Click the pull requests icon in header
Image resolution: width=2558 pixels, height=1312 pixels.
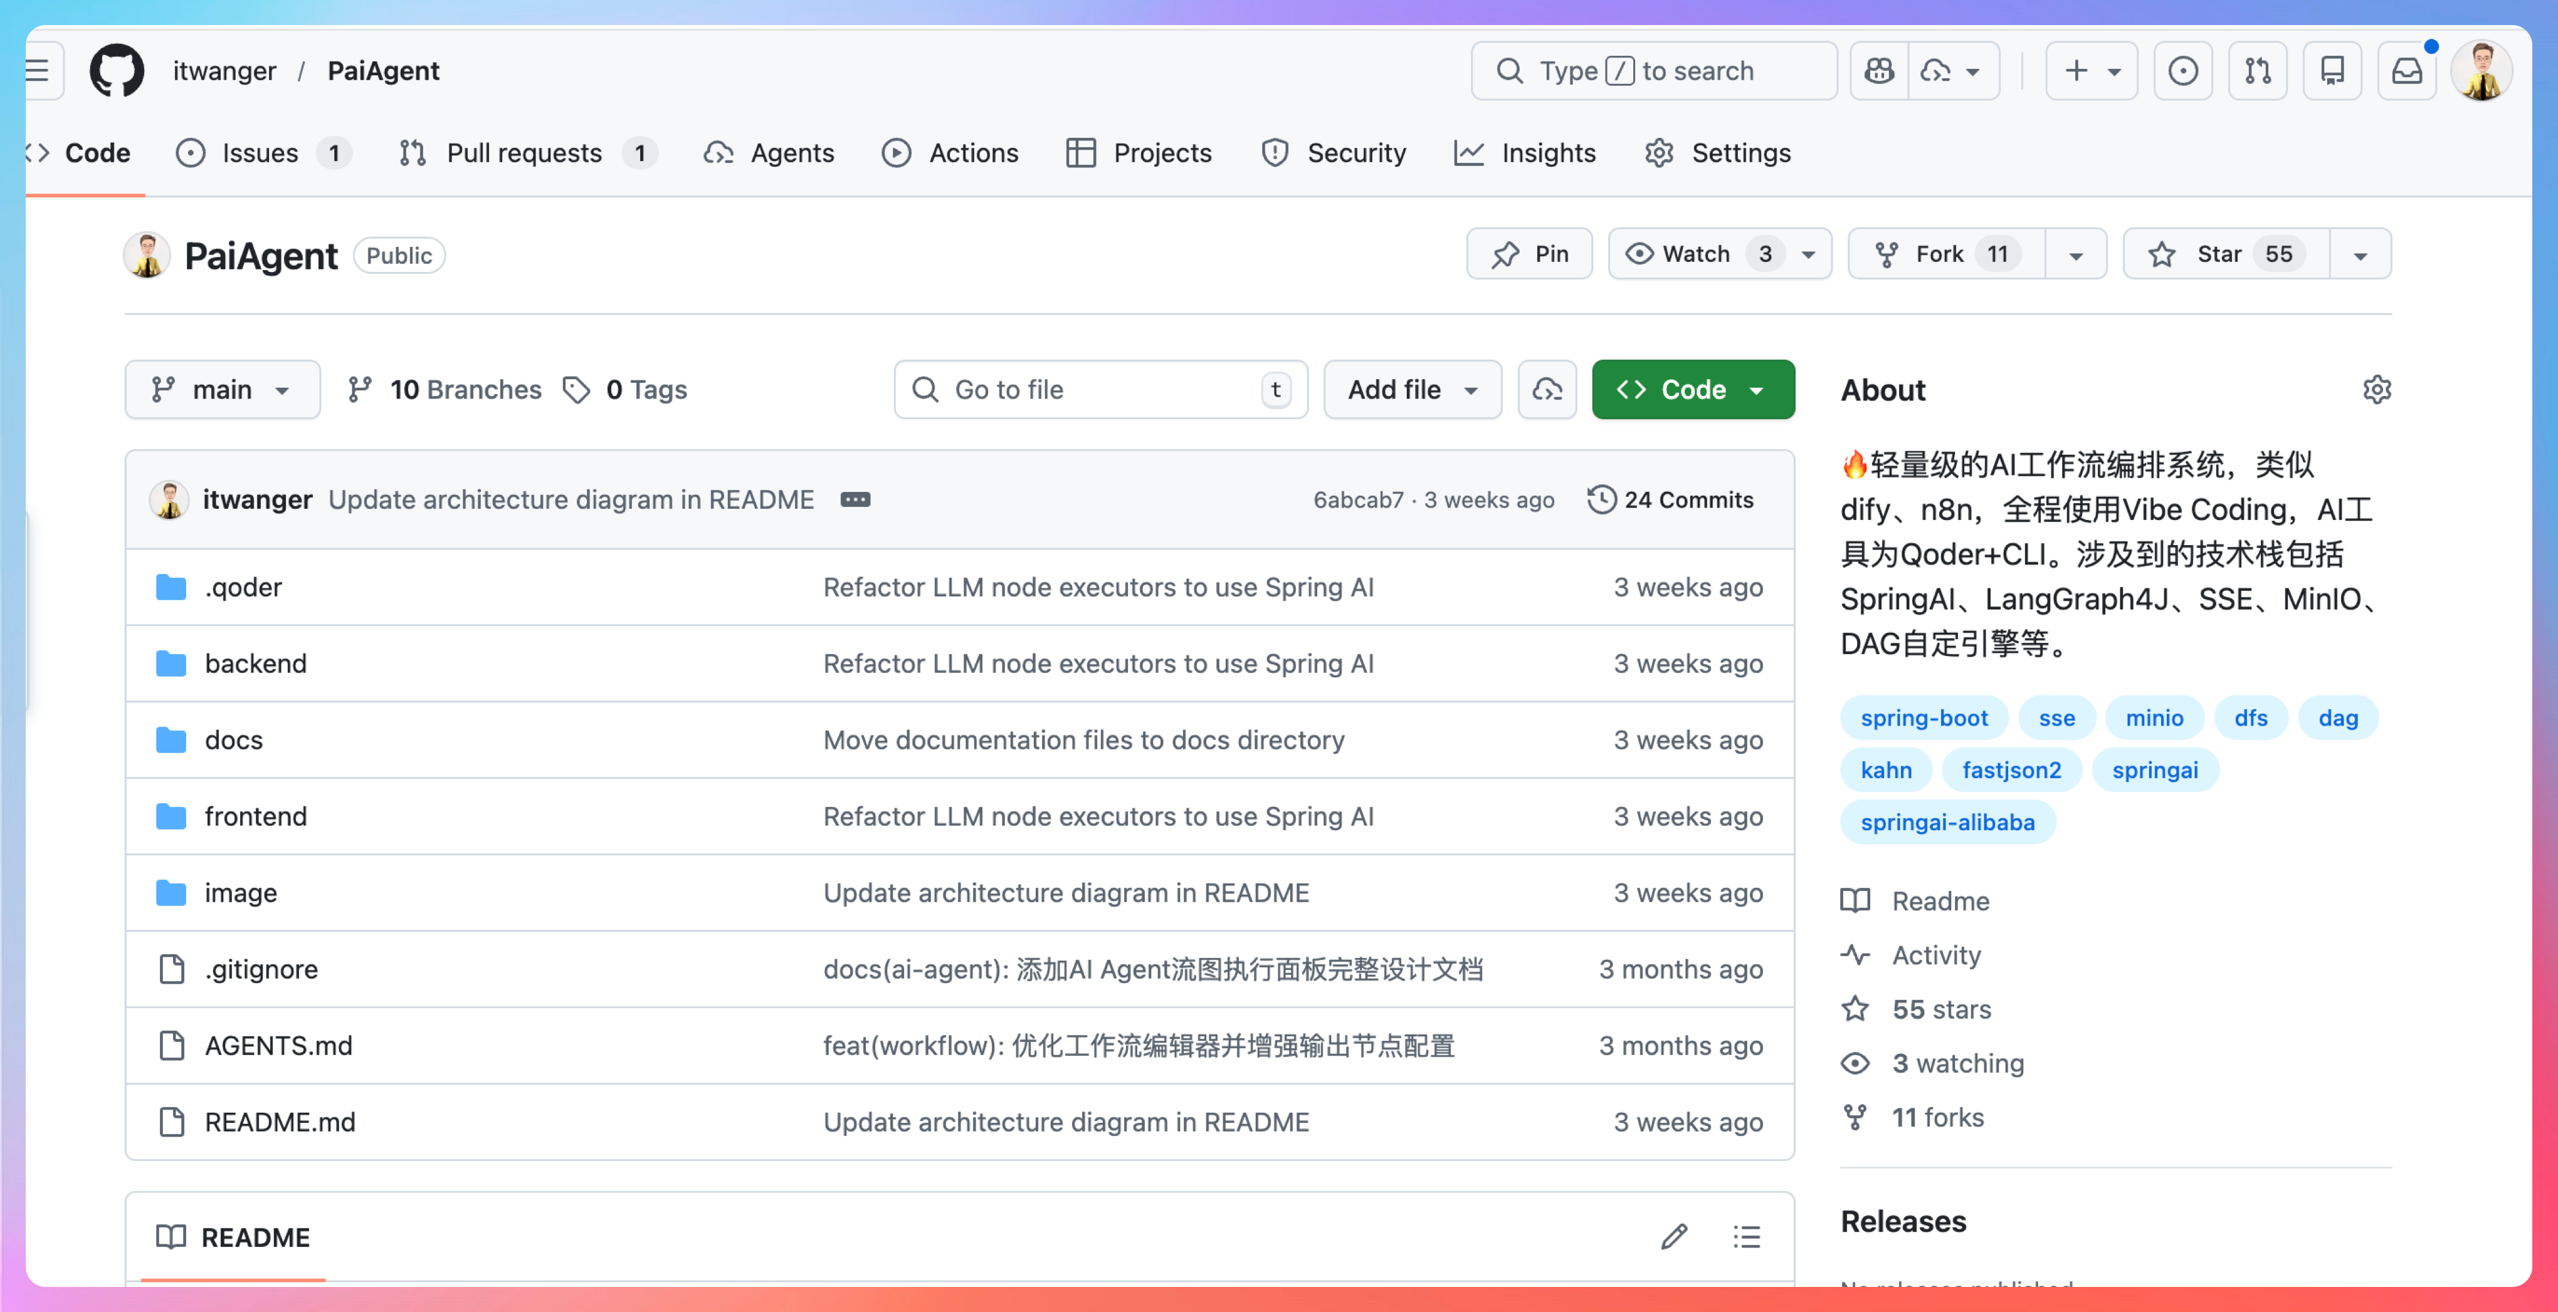2257,70
